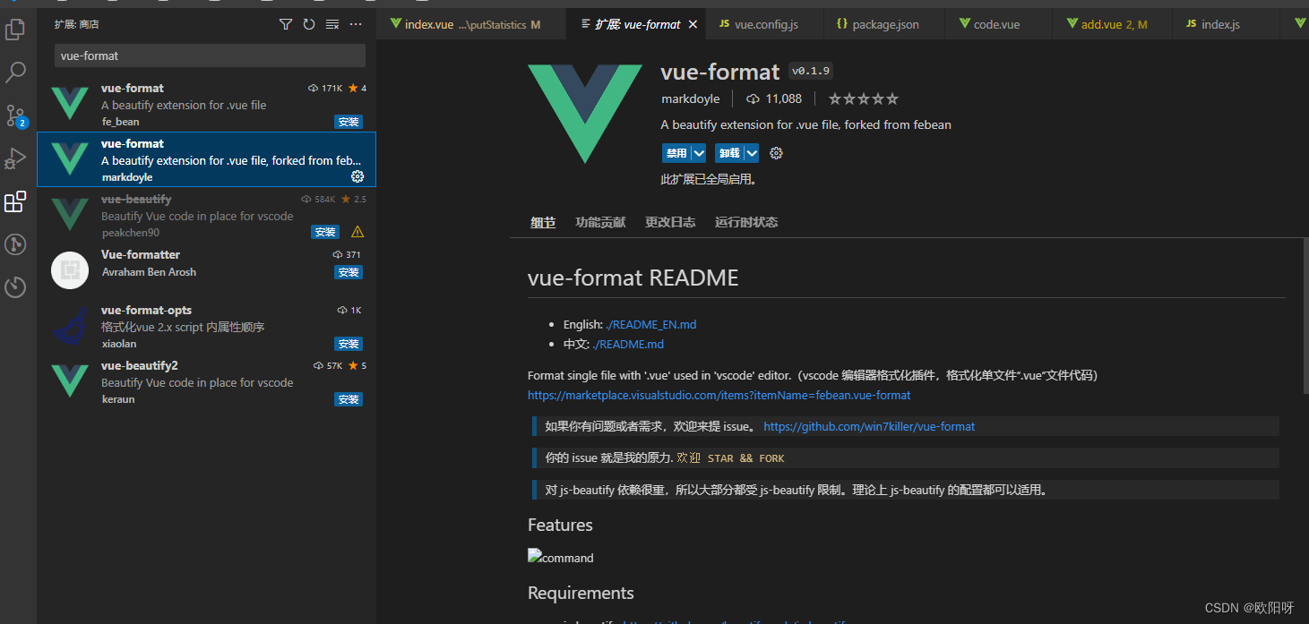Switch to the add.vue tab
Screen dimensions: 1309x624
click(x=1111, y=24)
